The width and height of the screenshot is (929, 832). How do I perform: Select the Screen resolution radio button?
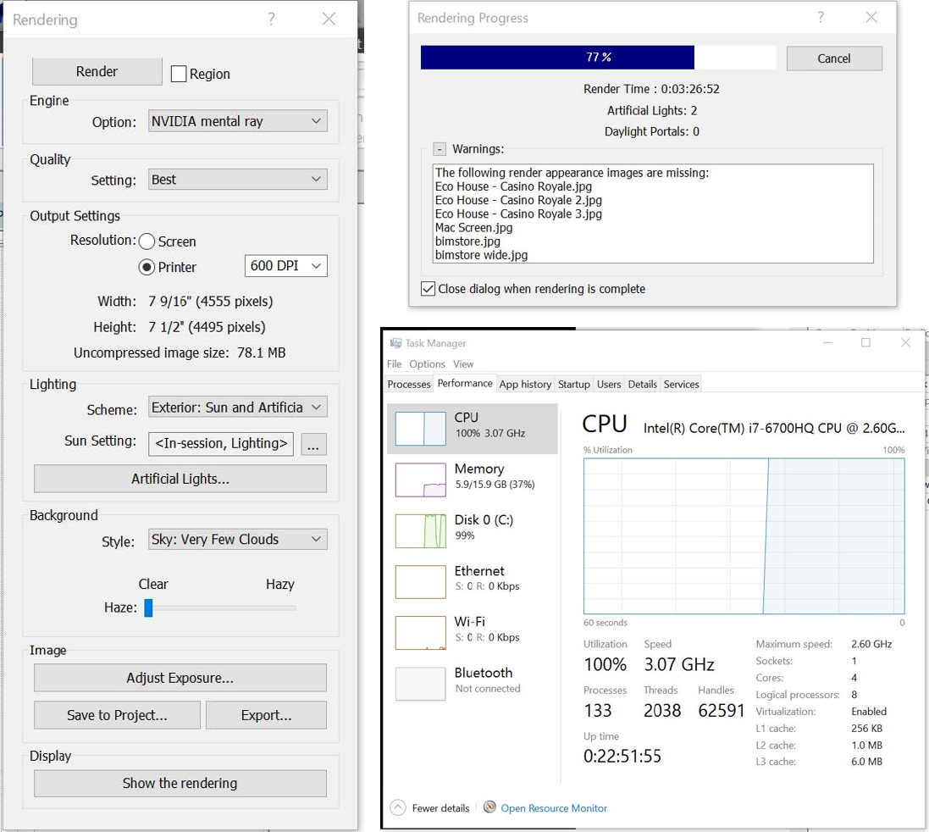tap(147, 241)
